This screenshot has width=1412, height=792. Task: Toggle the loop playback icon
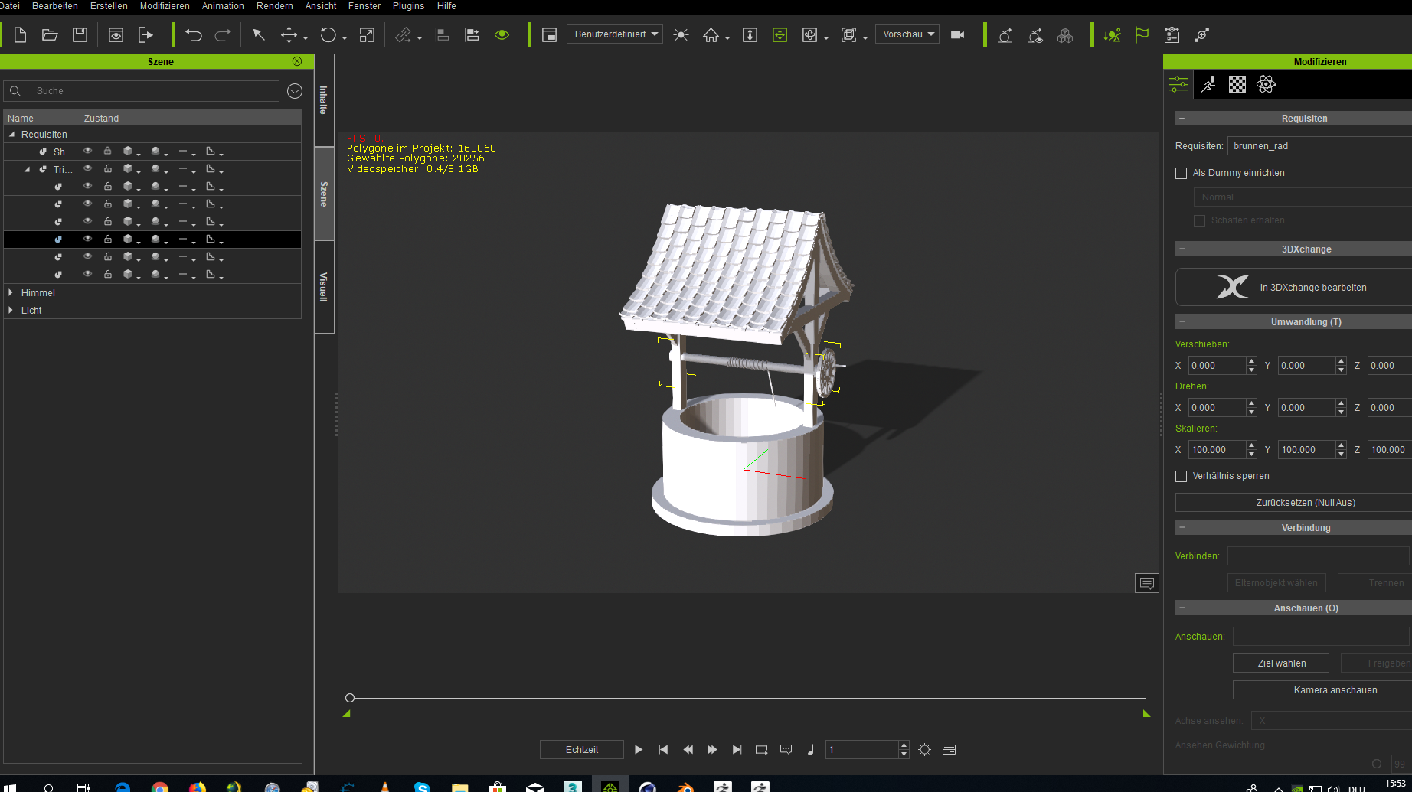pyautogui.click(x=761, y=750)
